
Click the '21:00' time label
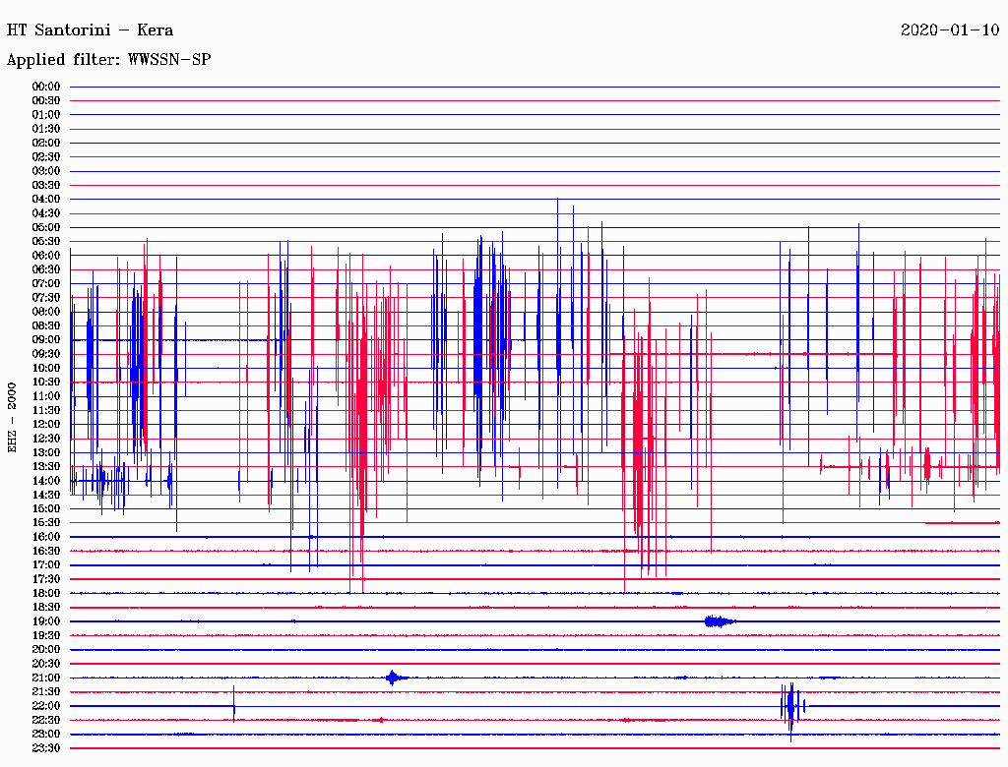(46, 678)
